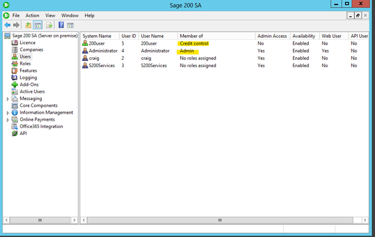
Task: Open the Active Users tree node
Action: [x=32, y=91]
